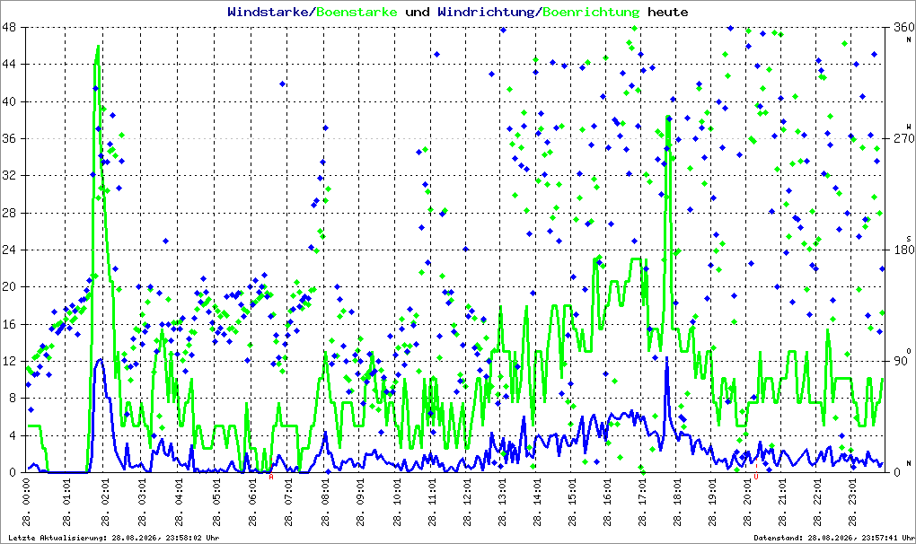Click left-axis wind speed label 12
Screen dimensions: 916x544
[x=9, y=361]
